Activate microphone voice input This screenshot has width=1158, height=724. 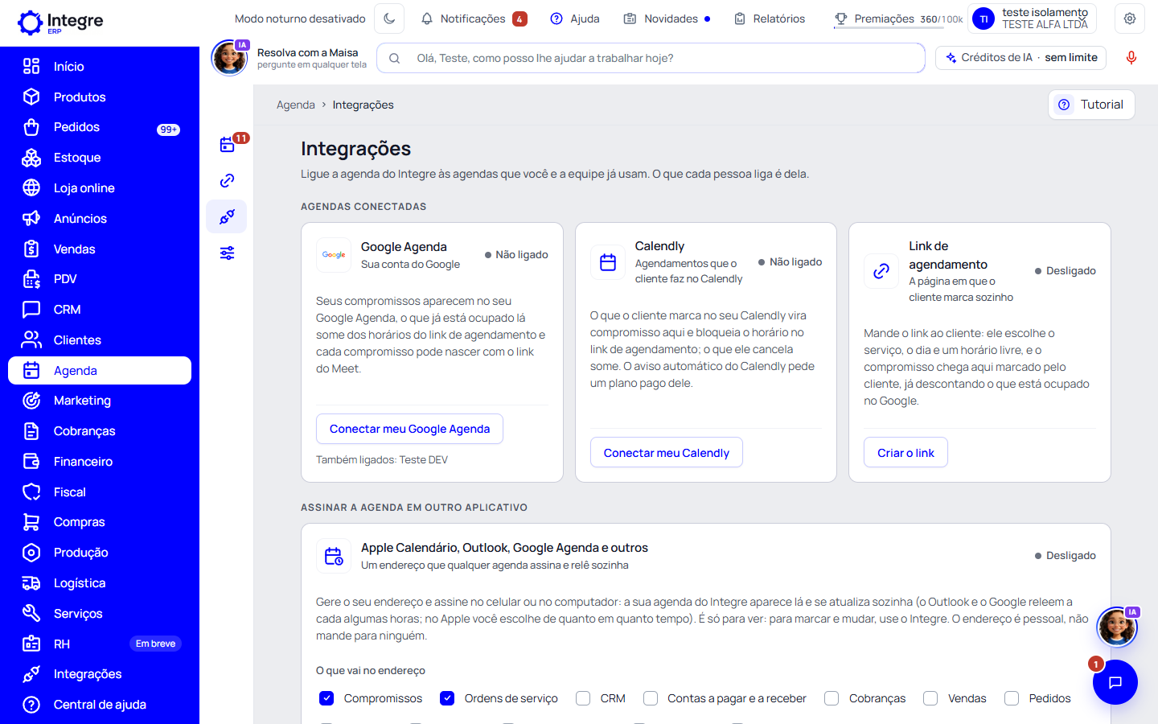coord(1131,58)
